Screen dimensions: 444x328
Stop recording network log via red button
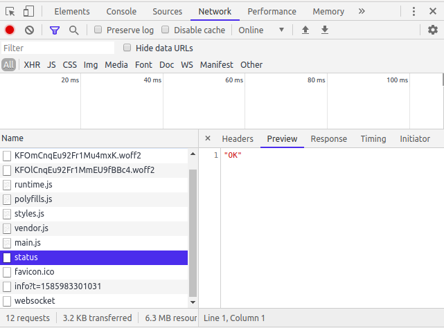click(10, 30)
